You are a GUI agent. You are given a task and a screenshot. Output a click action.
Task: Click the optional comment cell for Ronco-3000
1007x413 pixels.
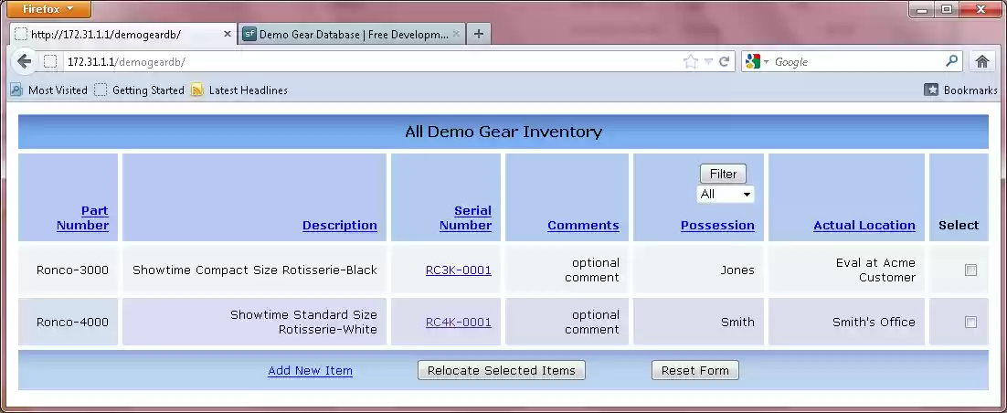pos(567,270)
